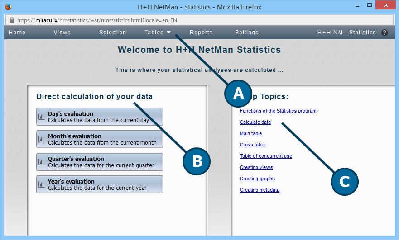Open the Home menu item
Image resolution: width=399 pixels, height=240 pixels.
[17, 33]
